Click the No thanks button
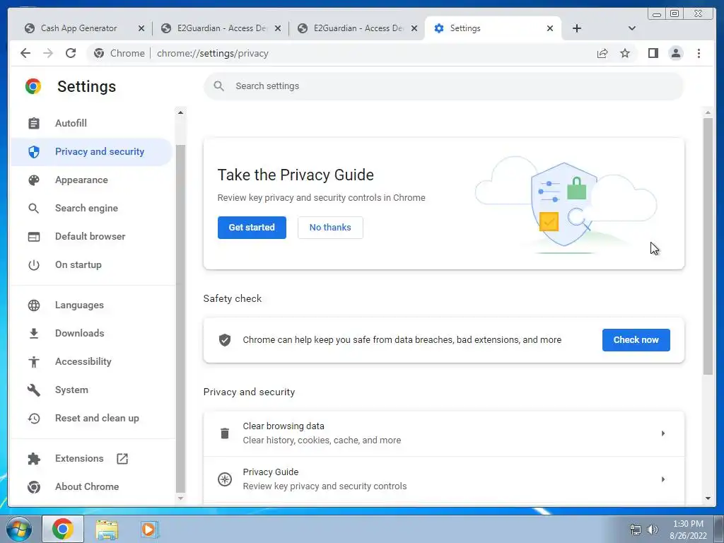The image size is (724, 543). coord(330,228)
